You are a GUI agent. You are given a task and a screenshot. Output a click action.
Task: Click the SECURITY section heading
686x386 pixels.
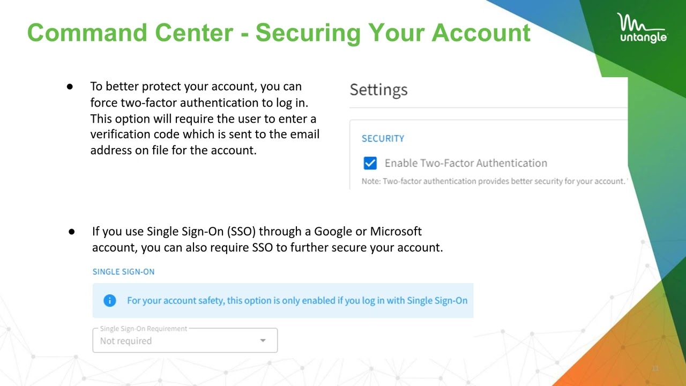click(383, 138)
